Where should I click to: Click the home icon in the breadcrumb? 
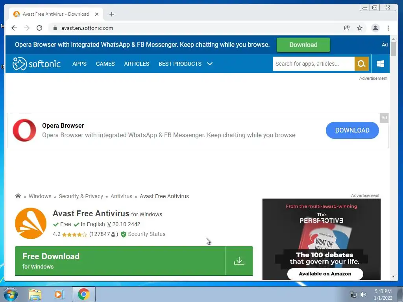coord(18,196)
